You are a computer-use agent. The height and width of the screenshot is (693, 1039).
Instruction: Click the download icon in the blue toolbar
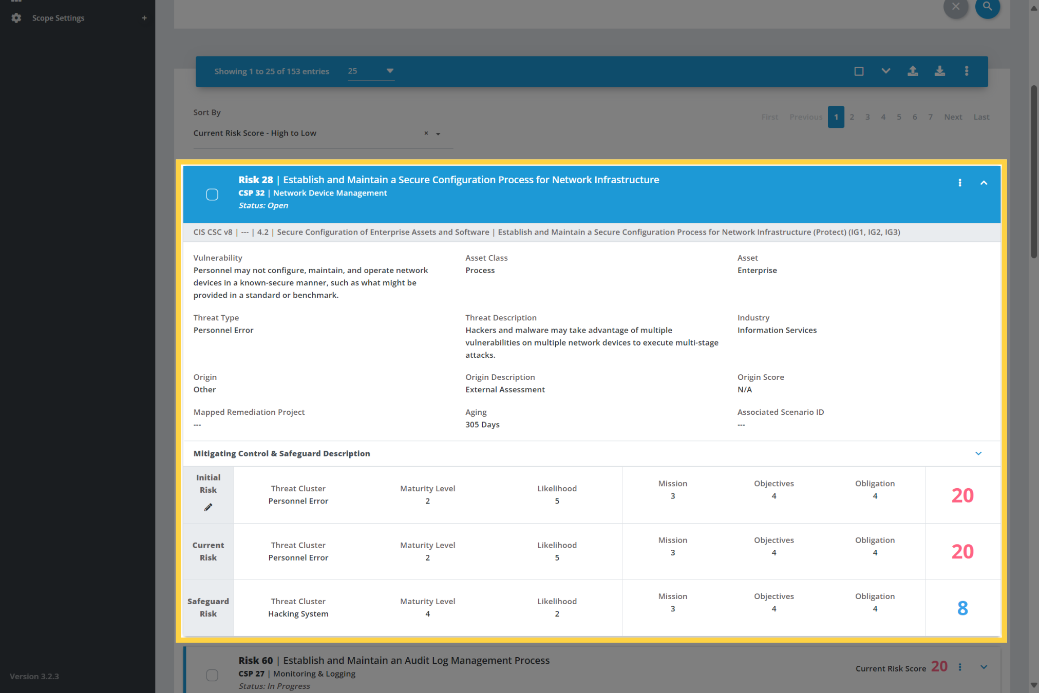(x=940, y=71)
